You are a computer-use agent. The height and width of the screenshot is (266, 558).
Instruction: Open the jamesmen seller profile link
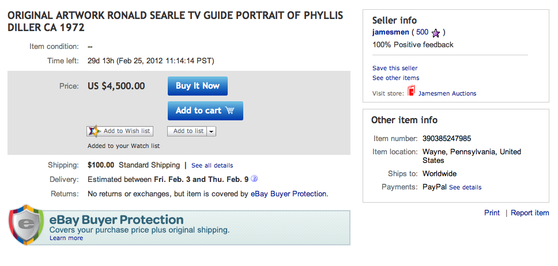(x=390, y=32)
